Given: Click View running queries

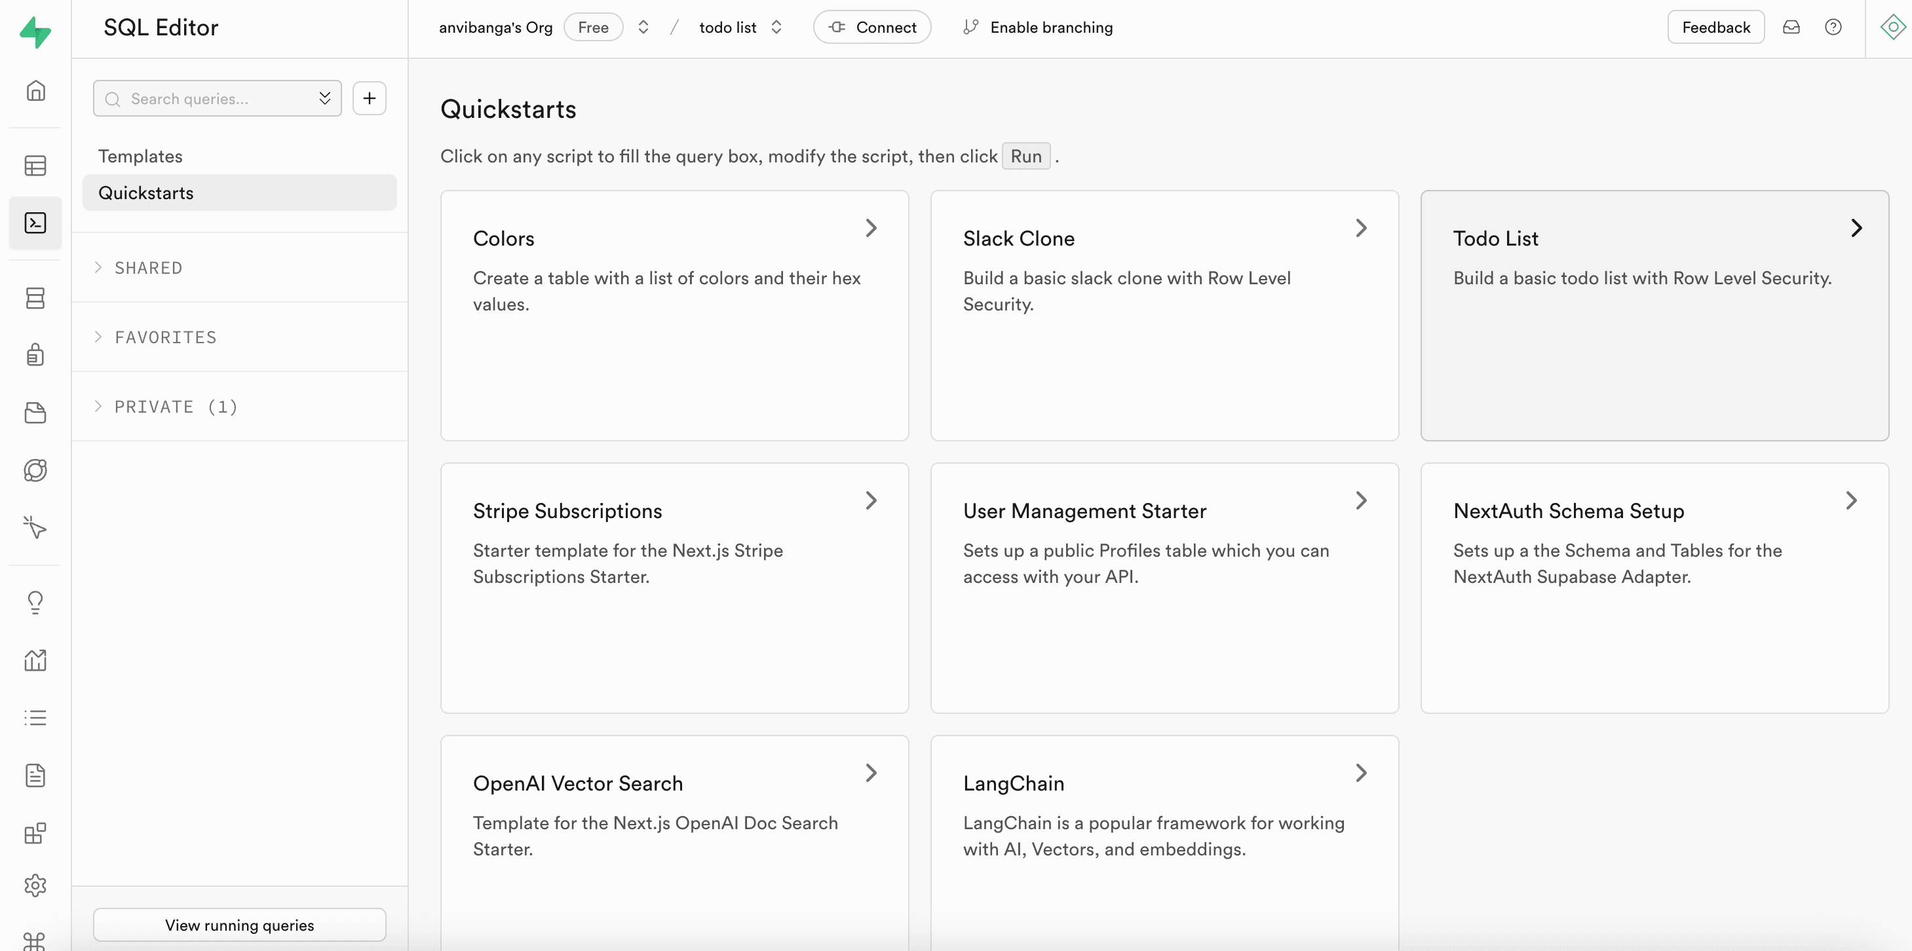Looking at the screenshot, I should (239, 924).
